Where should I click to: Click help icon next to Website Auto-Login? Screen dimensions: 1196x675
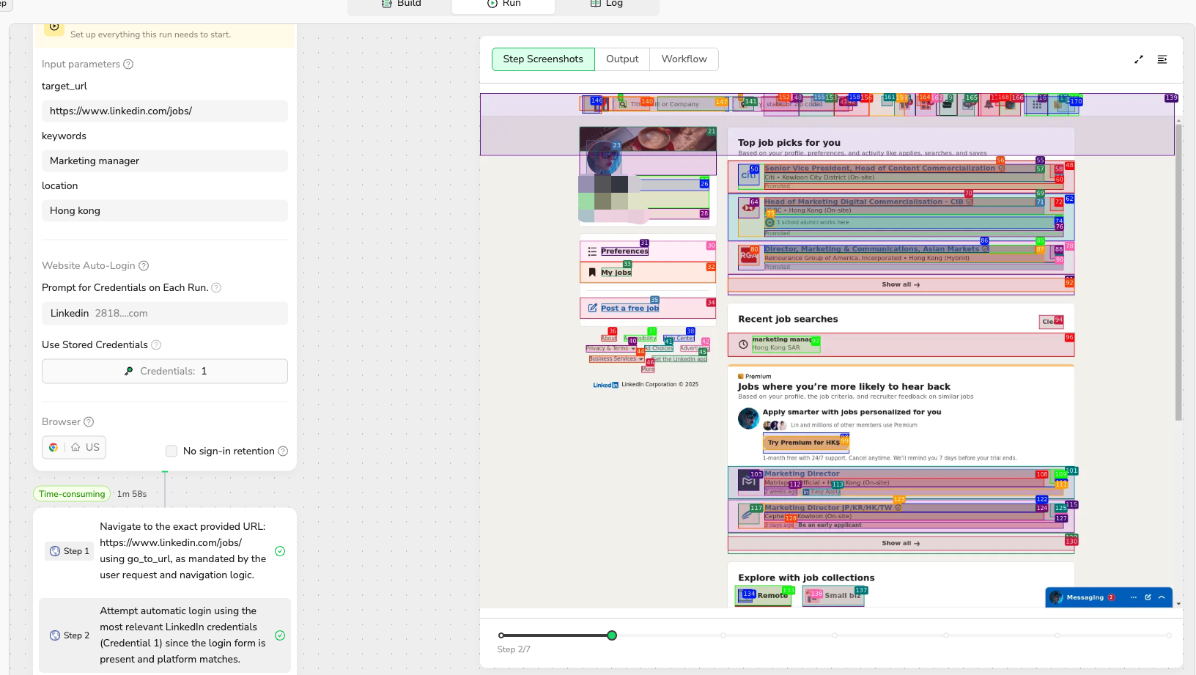coord(144,266)
